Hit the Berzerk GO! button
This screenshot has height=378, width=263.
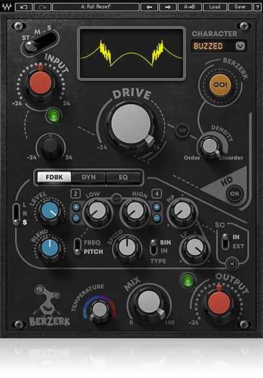pyautogui.click(x=220, y=85)
